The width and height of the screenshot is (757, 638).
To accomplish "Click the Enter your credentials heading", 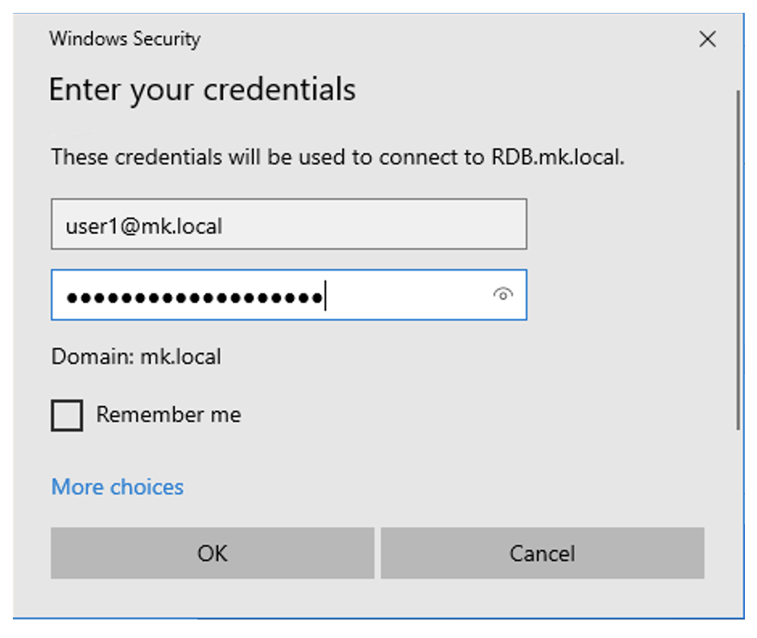I will [202, 90].
